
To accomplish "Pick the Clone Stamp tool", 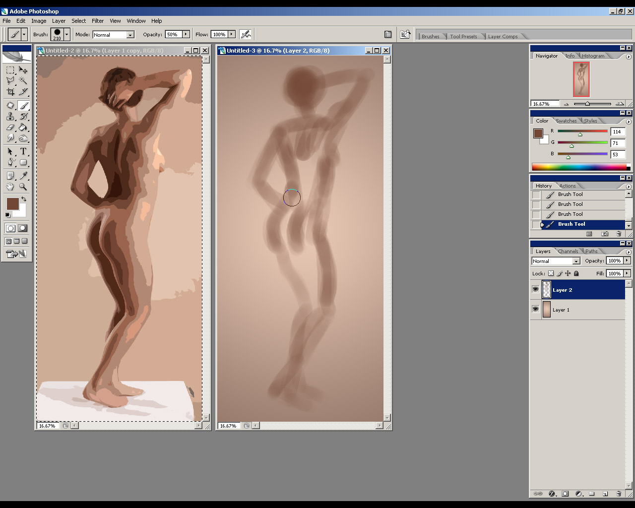I will 10,117.
